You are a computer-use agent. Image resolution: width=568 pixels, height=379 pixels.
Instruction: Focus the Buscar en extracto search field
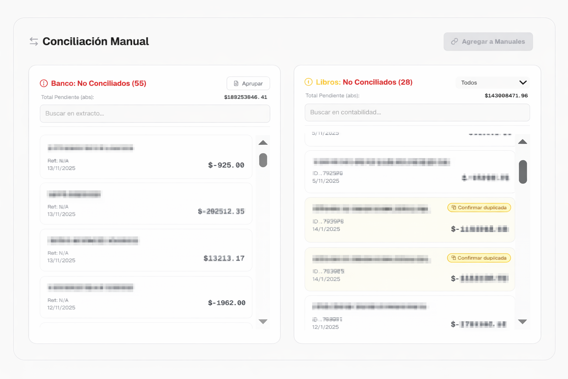(x=155, y=114)
